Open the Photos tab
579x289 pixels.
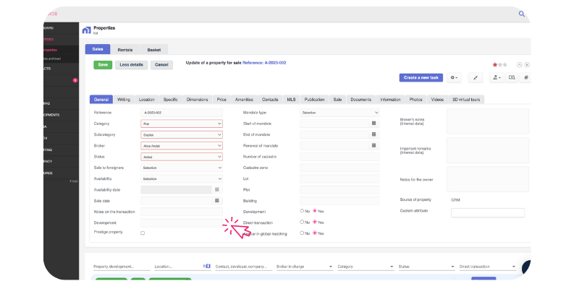[x=415, y=100]
